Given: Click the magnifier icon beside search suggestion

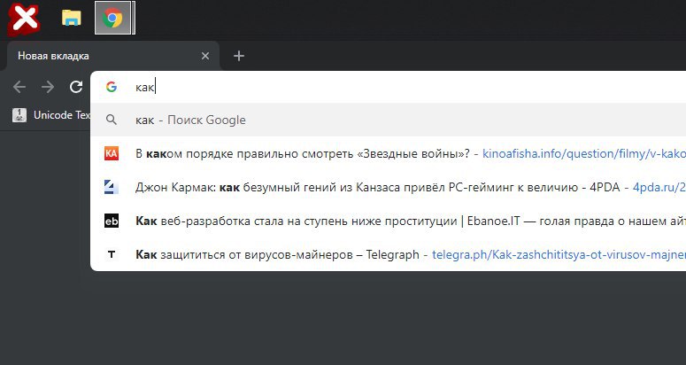Looking at the screenshot, I should coord(112,120).
